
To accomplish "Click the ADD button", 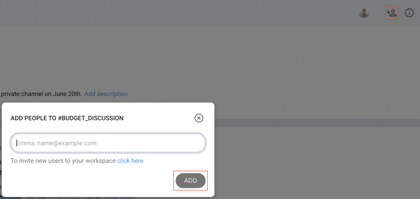I will [190, 181].
